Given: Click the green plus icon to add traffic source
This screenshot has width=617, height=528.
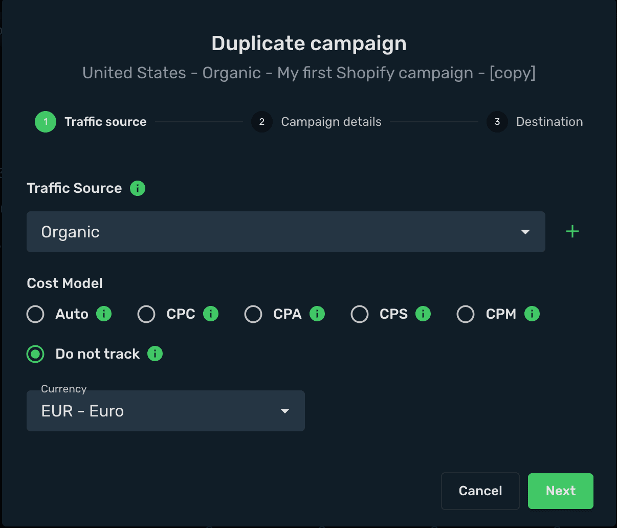Looking at the screenshot, I should coord(572,232).
